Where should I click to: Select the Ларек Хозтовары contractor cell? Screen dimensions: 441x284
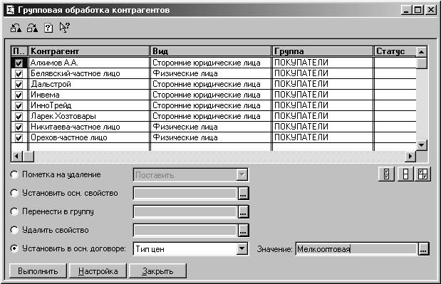pos(89,116)
